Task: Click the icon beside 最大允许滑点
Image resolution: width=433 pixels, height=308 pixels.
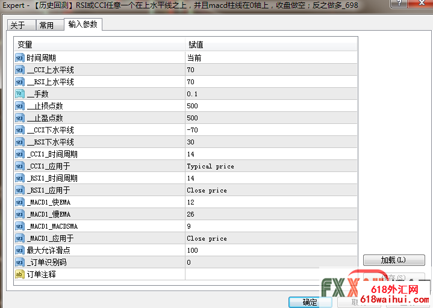Action: [20, 250]
